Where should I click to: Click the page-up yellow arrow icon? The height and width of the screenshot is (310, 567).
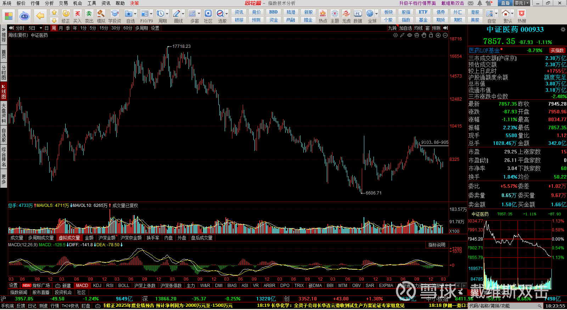[54, 12]
